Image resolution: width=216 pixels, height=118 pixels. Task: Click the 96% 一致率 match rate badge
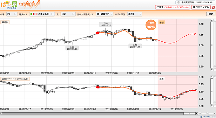151,25
